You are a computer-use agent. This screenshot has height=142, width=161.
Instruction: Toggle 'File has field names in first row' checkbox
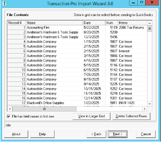[9, 116]
